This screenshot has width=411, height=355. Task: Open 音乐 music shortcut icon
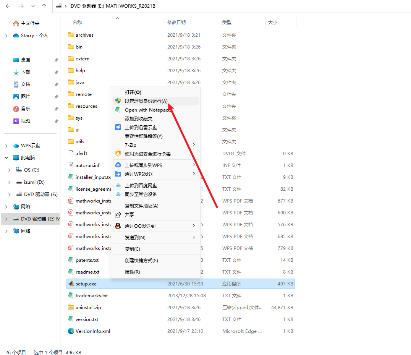[16, 109]
